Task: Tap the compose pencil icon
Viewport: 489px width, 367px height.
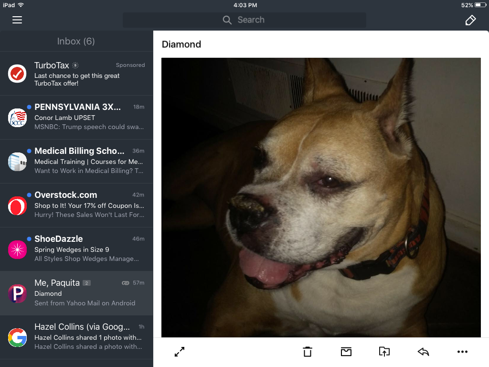Action: [470, 20]
